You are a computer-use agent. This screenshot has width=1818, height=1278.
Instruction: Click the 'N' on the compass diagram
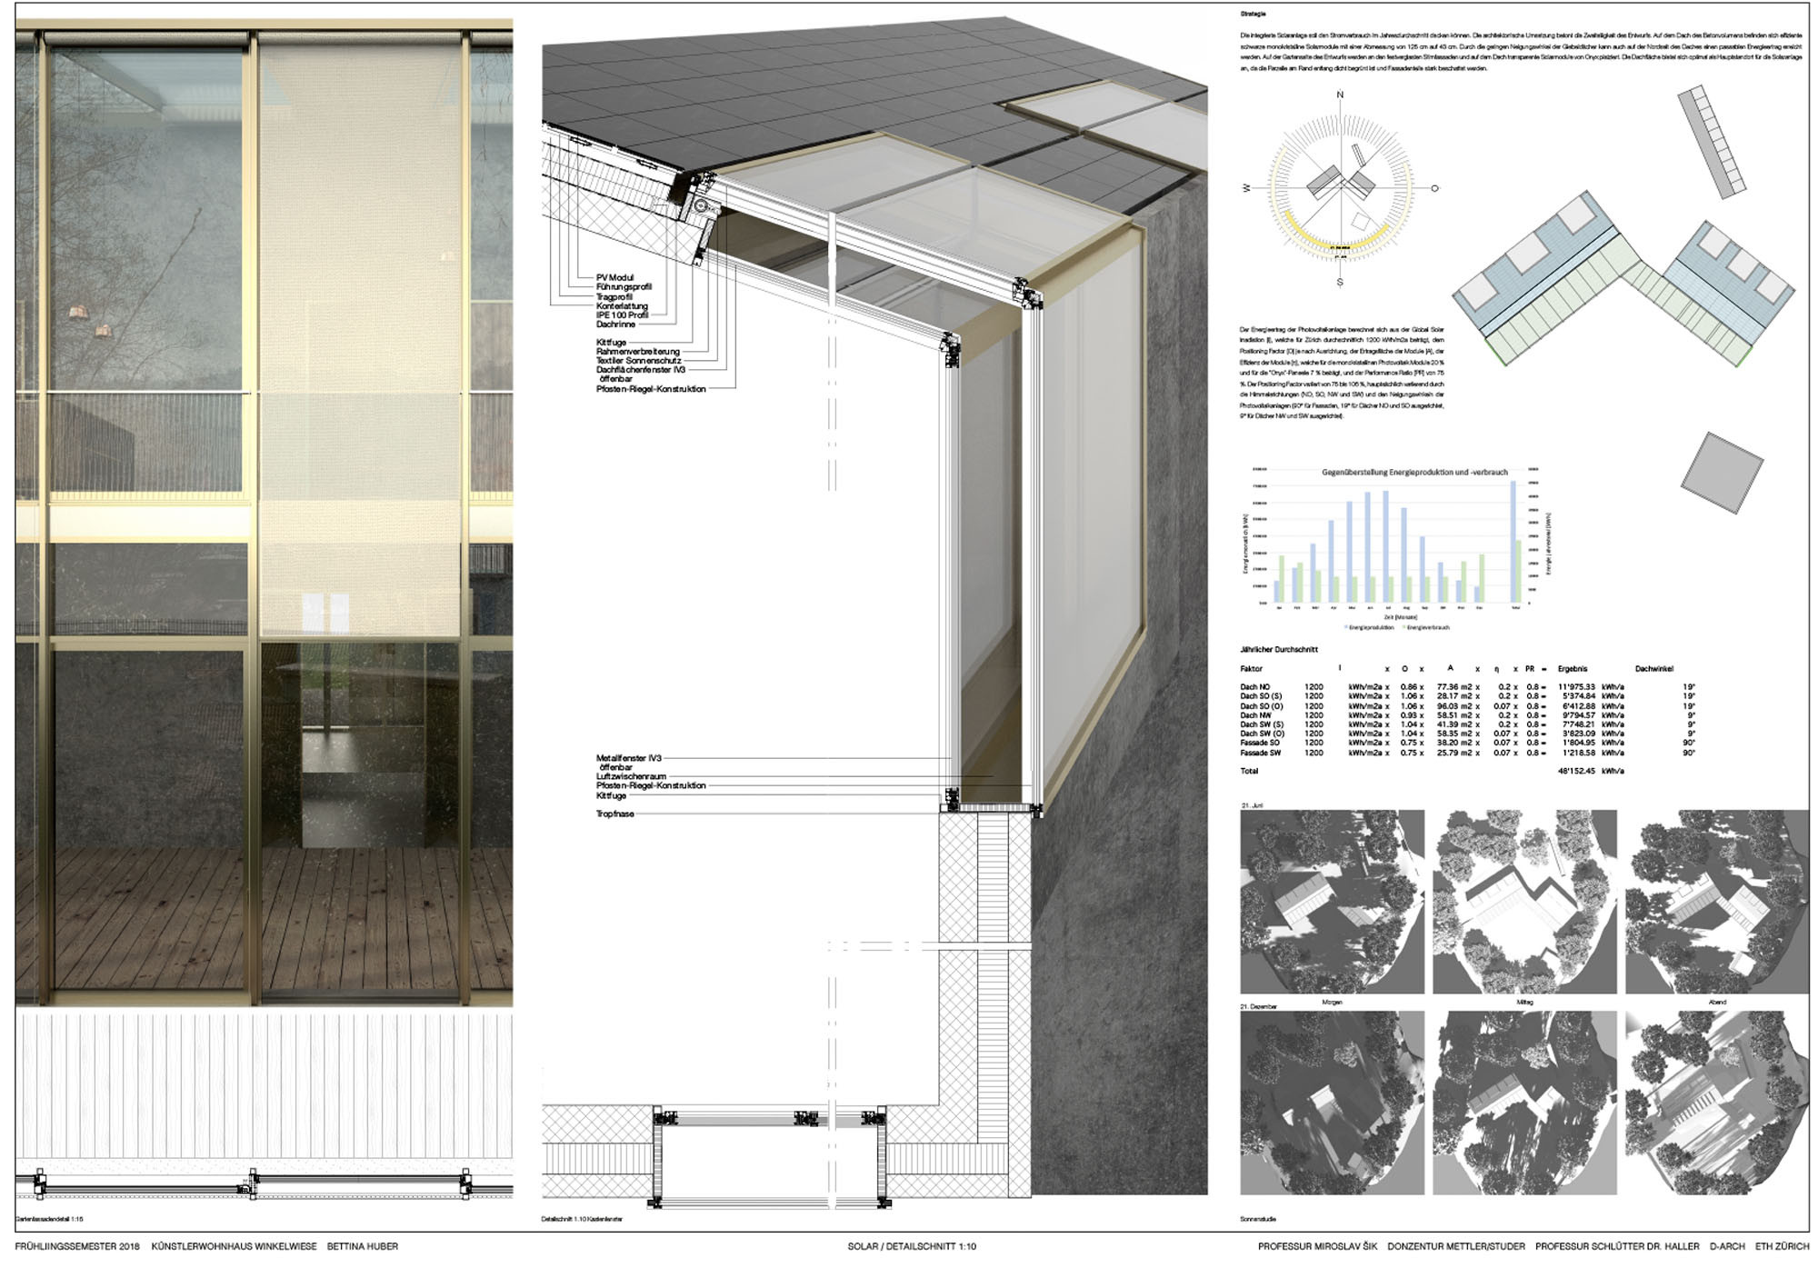(x=1340, y=95)
